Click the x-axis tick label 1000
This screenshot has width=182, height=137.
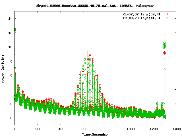coord(130,129)
